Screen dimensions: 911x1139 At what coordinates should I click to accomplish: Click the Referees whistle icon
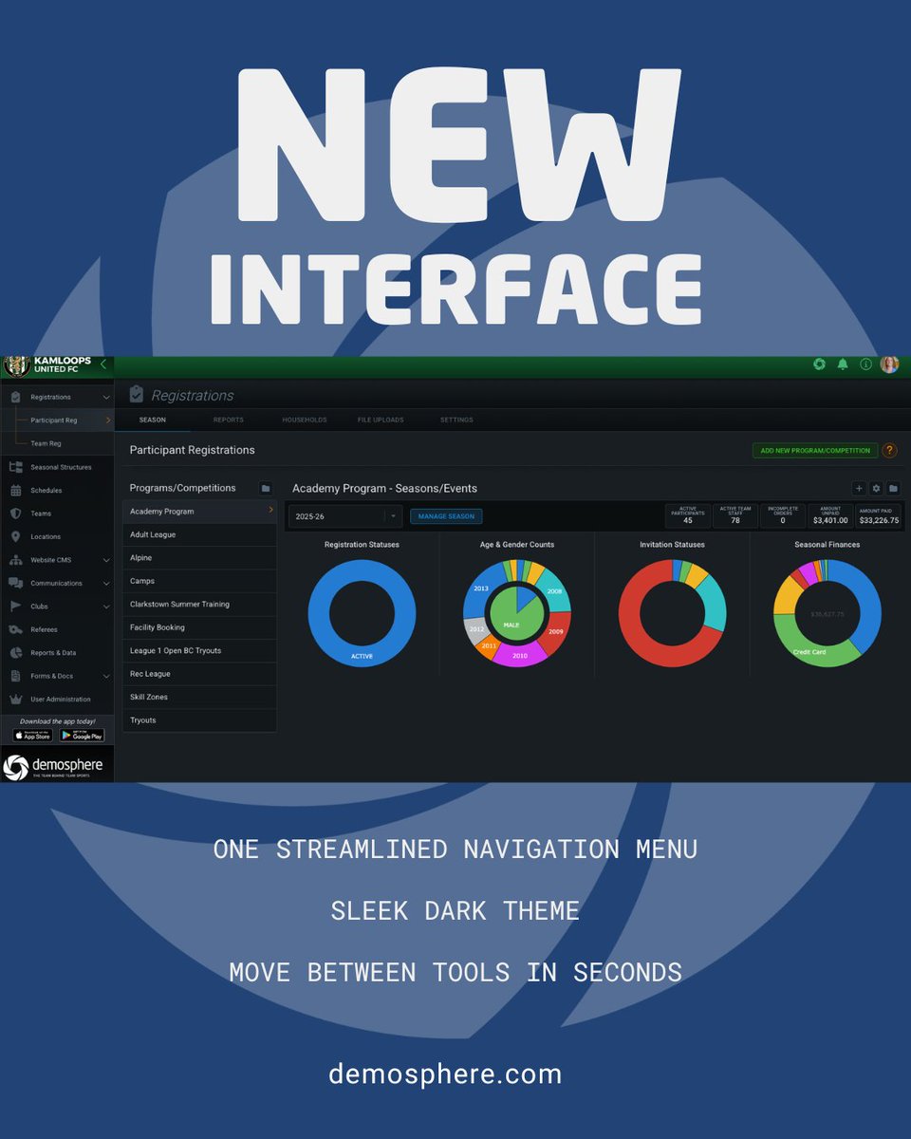(x=15, y=629)
